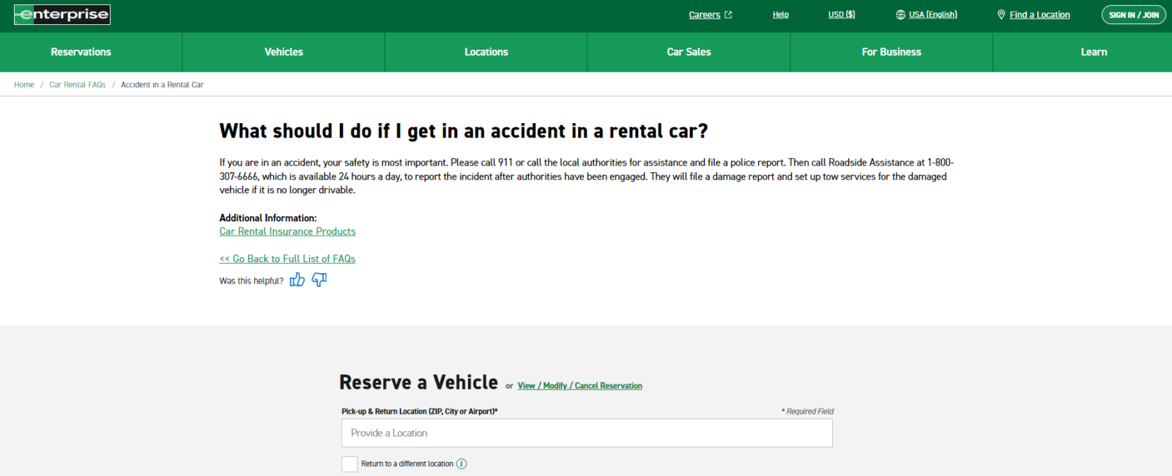Expand the Reservations menu
The width and height of the screenshot is (1172, 476).
pos(81,52)
